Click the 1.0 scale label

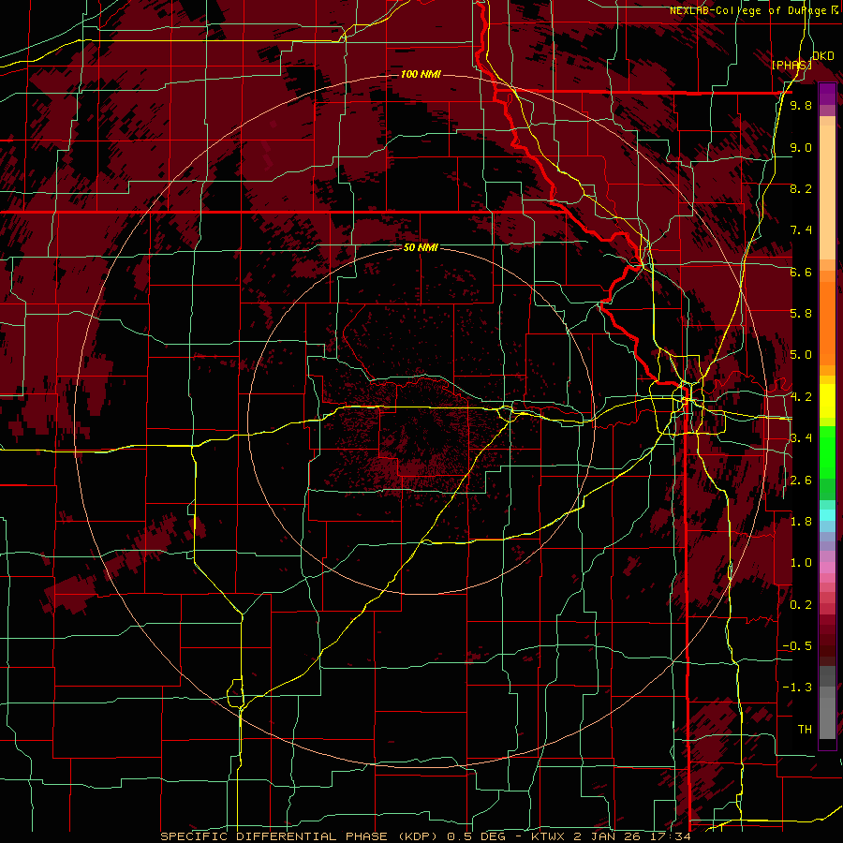click(801, 563)
